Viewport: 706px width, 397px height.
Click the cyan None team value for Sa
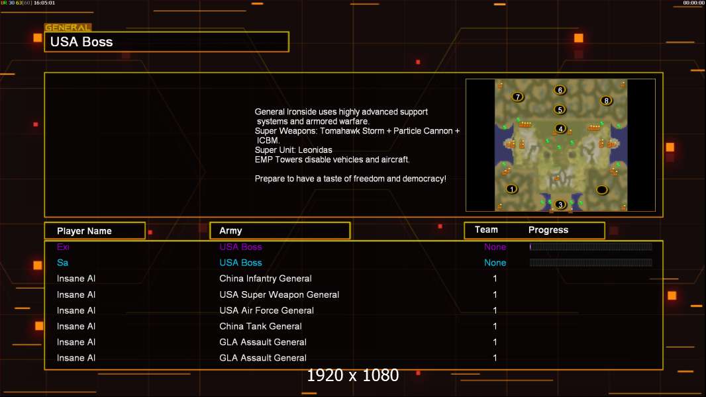click(495, 263)
